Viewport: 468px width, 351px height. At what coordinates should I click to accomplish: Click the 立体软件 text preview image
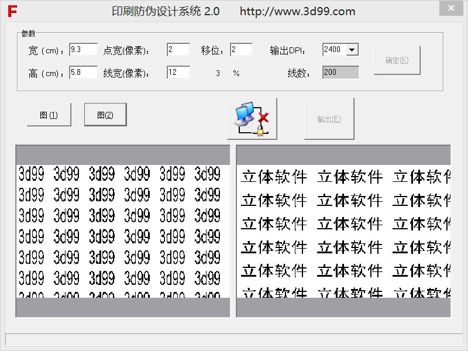(343, 231)
